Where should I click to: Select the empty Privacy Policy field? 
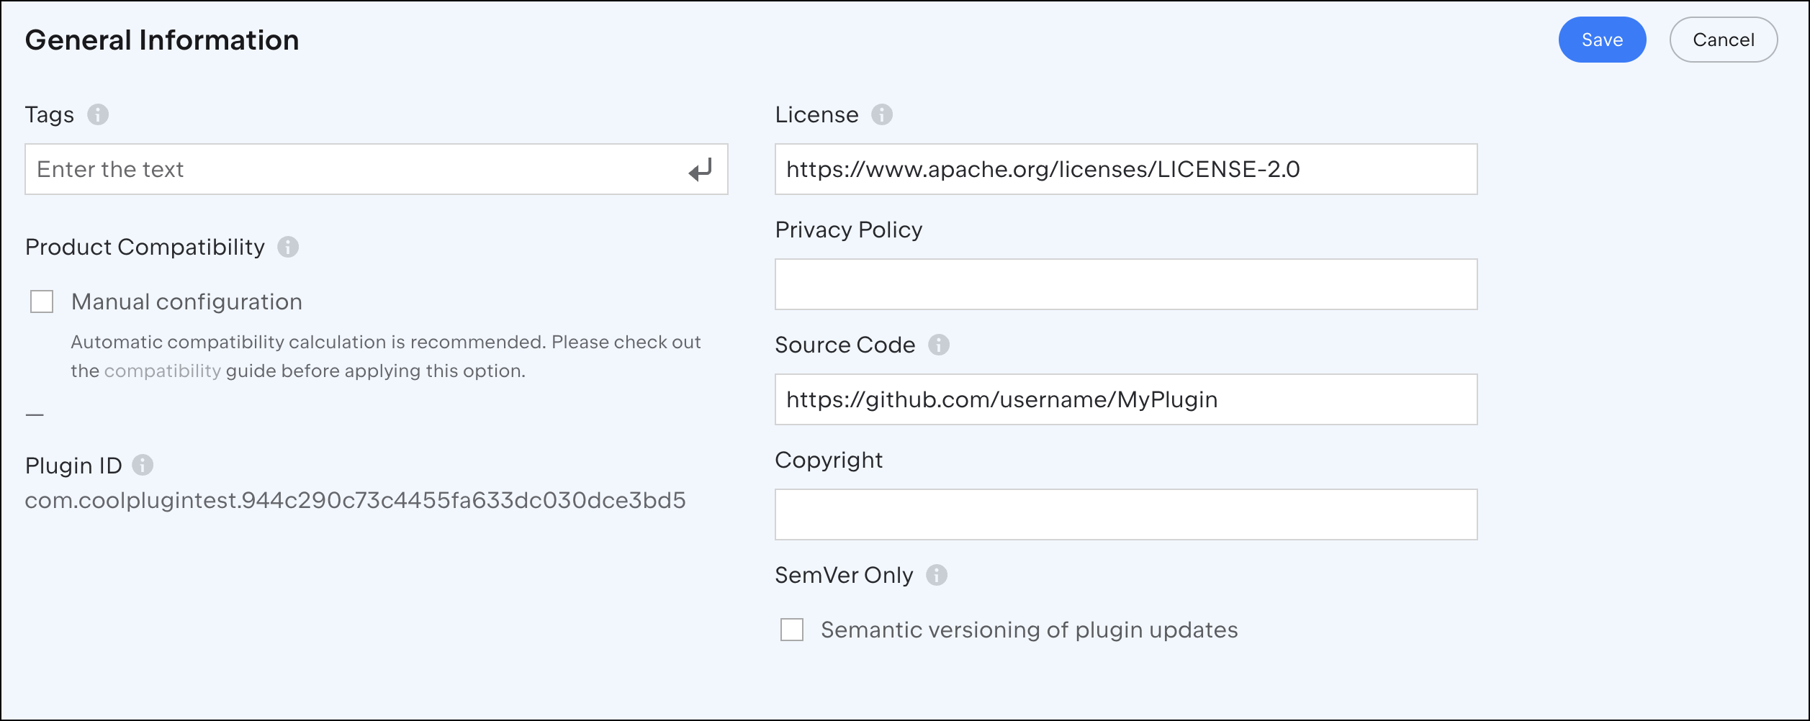click(1126, 284)
